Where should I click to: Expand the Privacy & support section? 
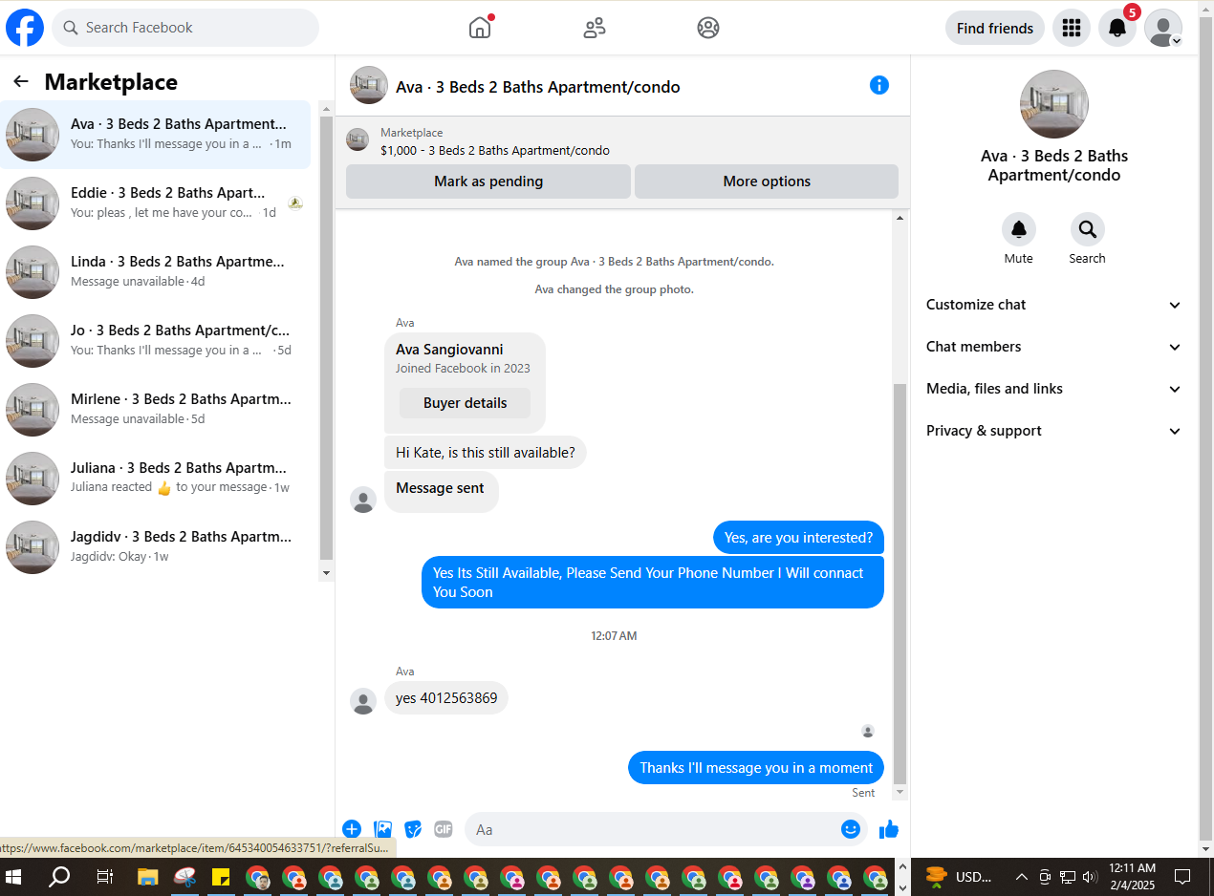[x=1054, y=431]
